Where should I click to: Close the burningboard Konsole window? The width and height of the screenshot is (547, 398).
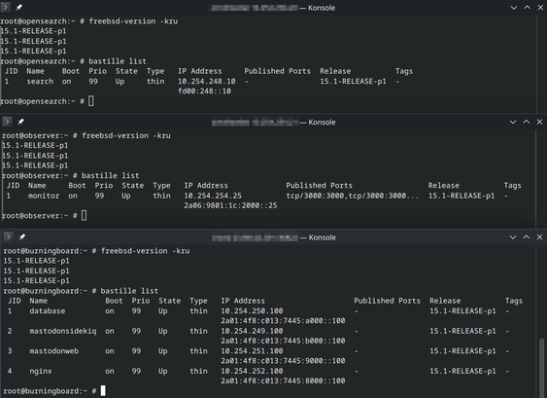539,236
